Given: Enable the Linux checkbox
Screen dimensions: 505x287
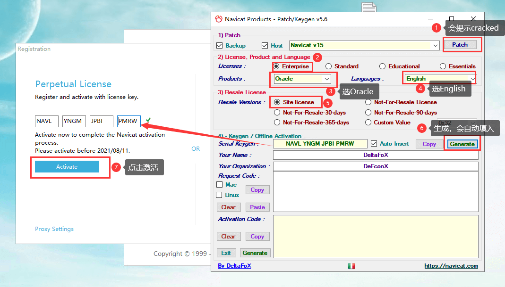Looking at the screenshot, I should 219,195.
